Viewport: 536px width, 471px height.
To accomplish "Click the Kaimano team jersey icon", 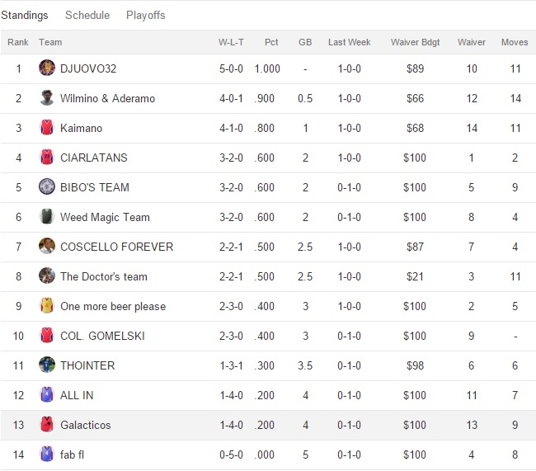I will pyautogui.click(x=47, y=128).
